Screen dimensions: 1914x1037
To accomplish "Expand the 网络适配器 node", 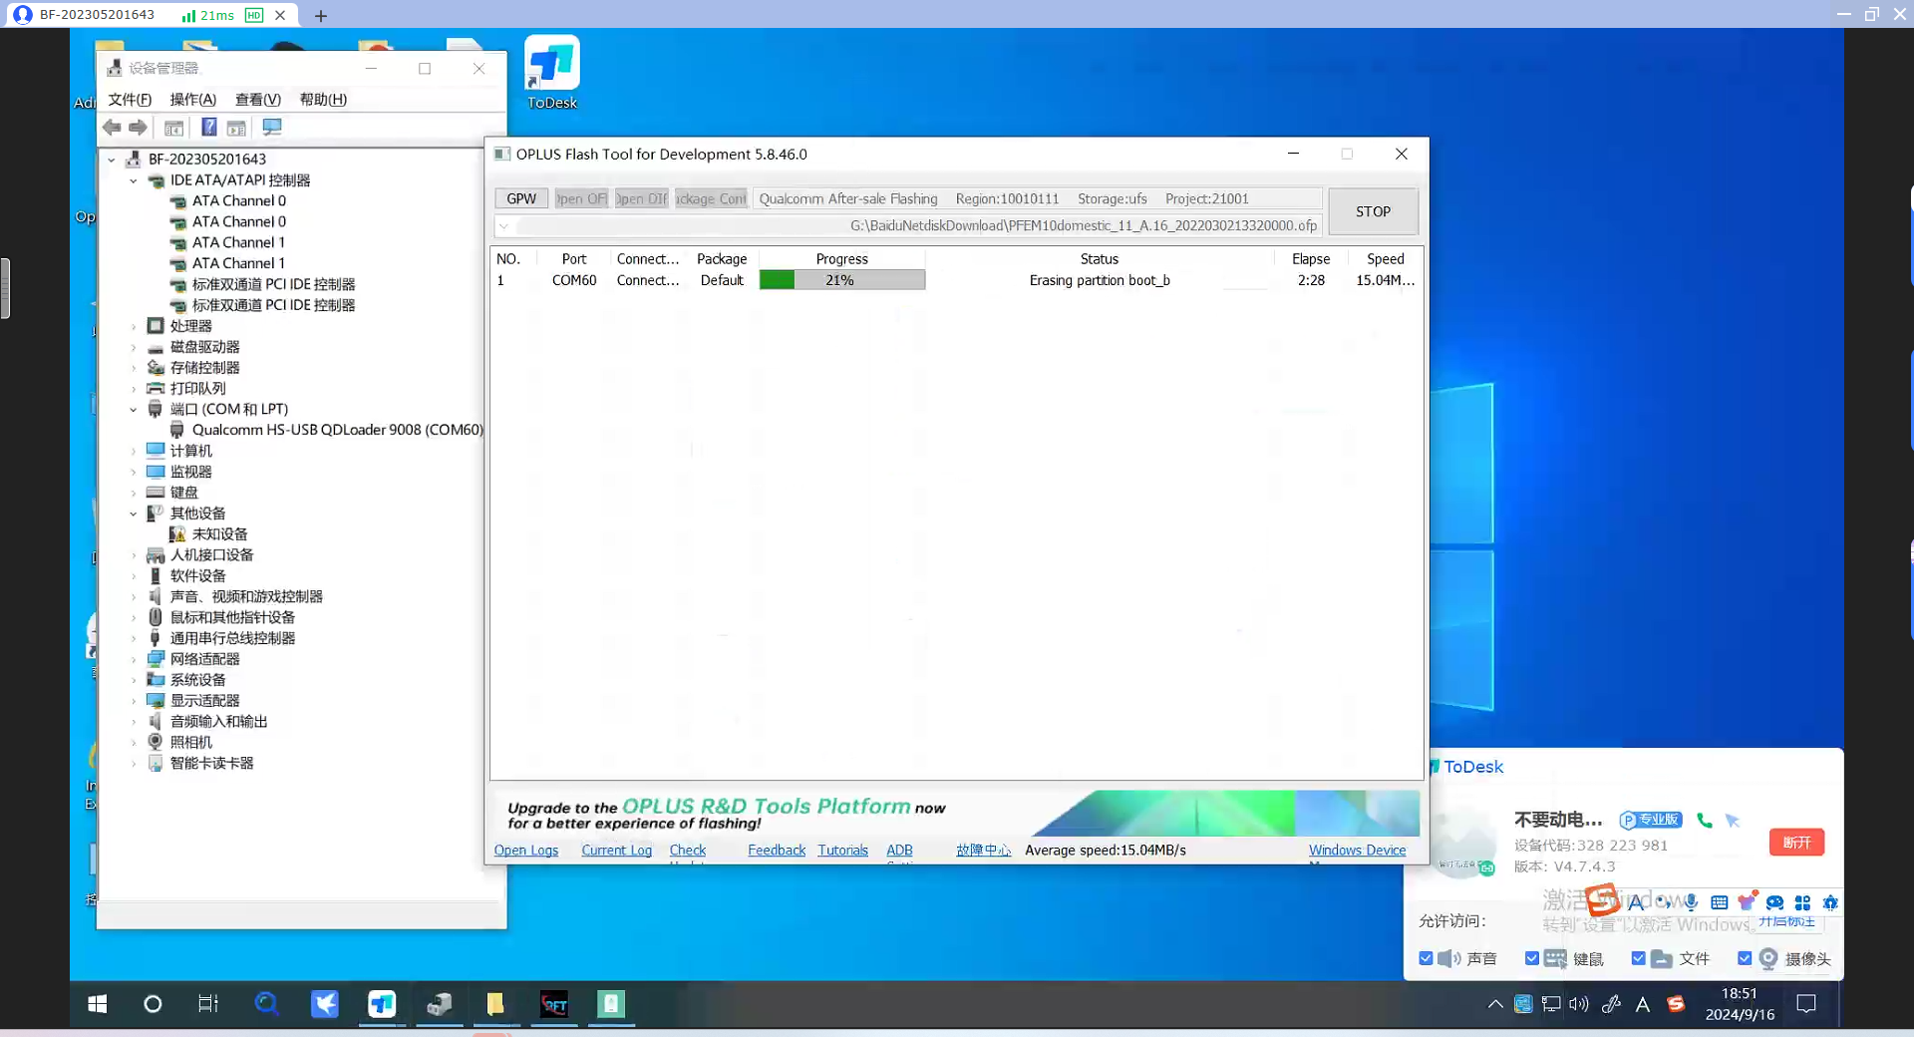I will tap(134, 659).
